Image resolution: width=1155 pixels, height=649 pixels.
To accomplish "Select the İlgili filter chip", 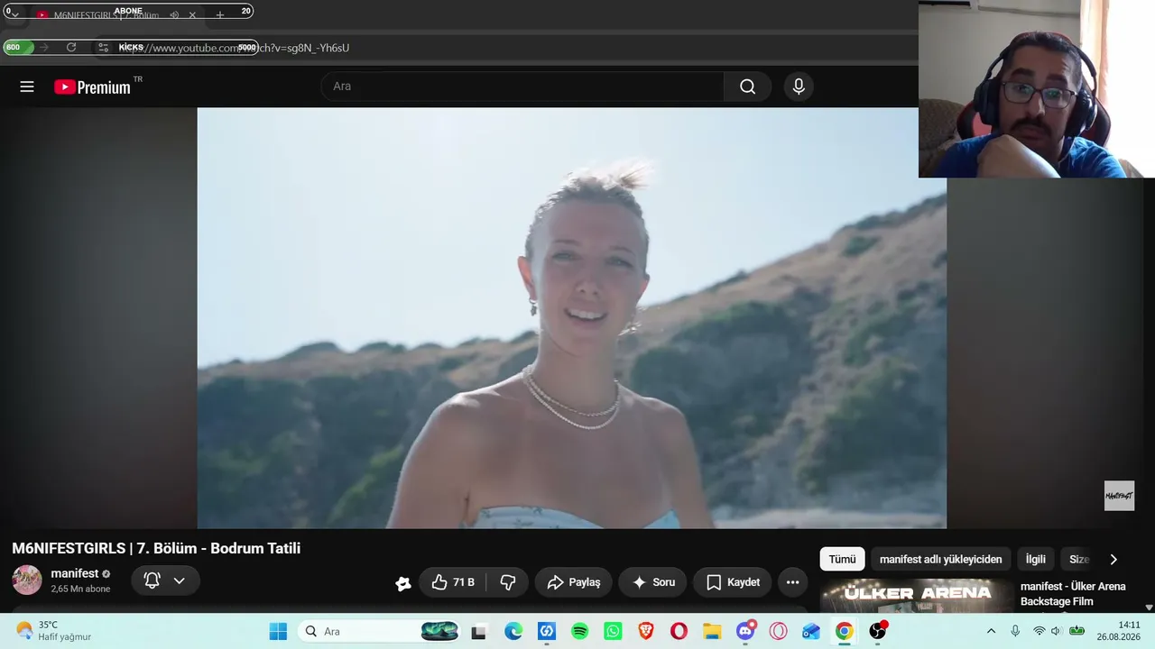I will [x=1035, y=559].
